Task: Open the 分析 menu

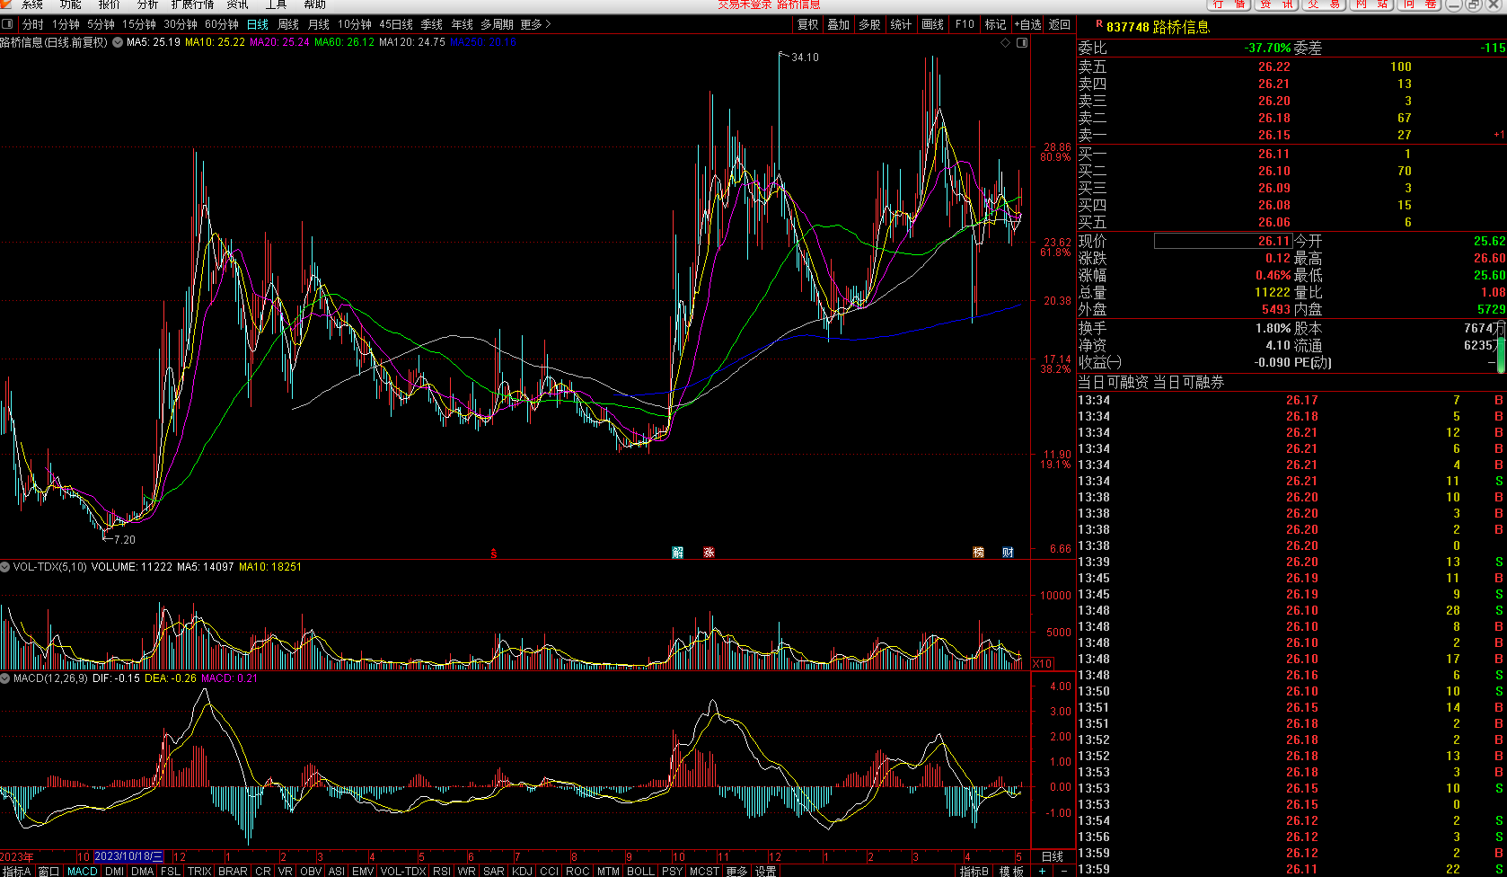Action: (x=147, y=4)
